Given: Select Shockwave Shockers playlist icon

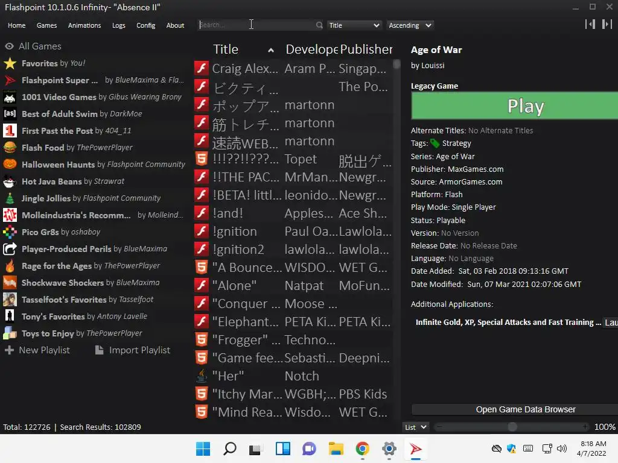Looking at the screenshot, I should 10,283.
